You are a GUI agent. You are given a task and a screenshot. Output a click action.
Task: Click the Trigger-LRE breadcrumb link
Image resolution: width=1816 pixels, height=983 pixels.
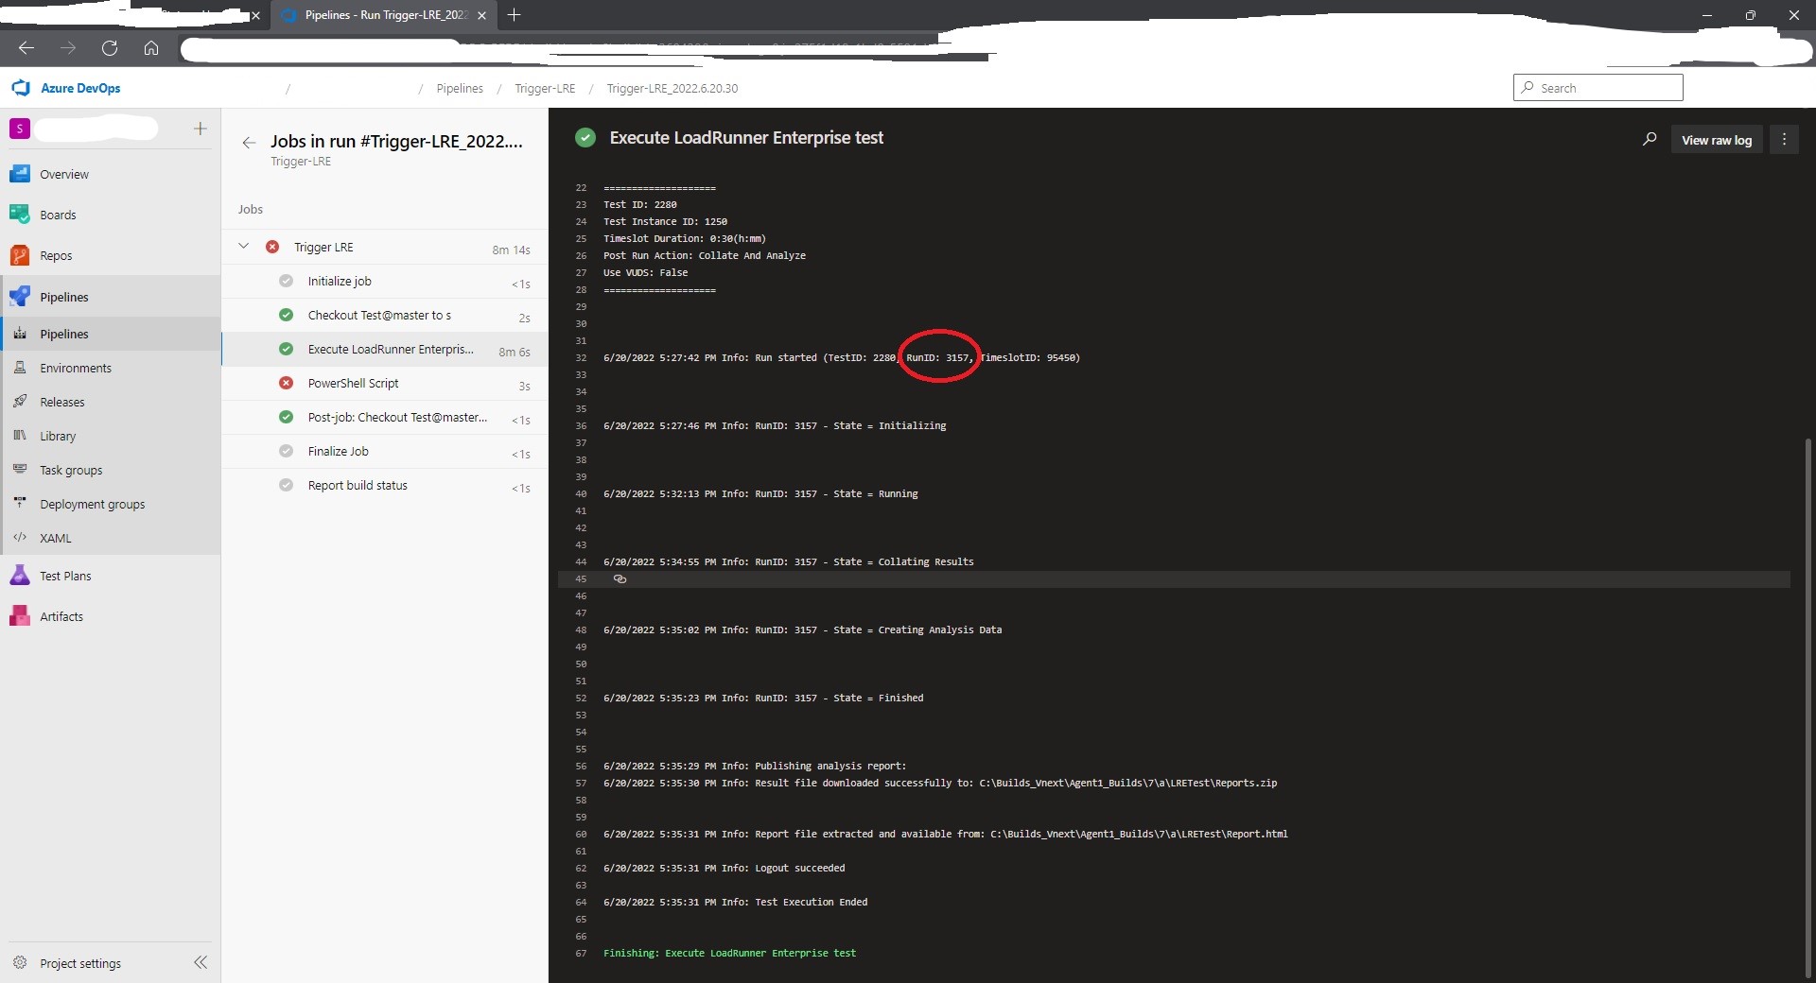(x=545, y=88)
